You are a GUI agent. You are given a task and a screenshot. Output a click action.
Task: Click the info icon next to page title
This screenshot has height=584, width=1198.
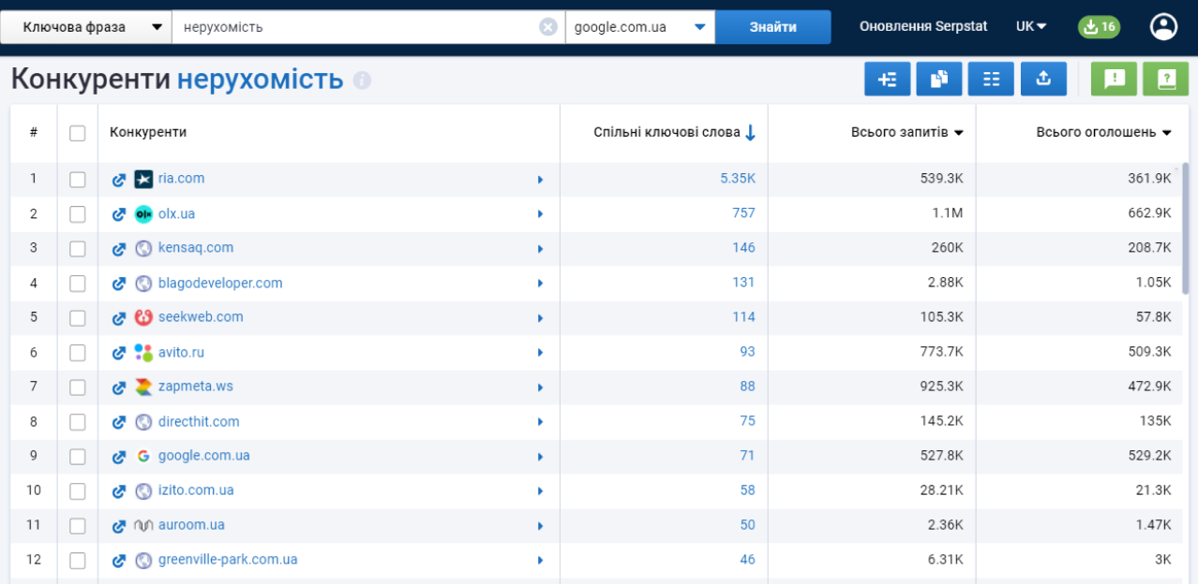[363, 81]
